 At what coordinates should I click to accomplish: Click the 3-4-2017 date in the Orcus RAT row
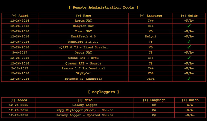(20, 53)
